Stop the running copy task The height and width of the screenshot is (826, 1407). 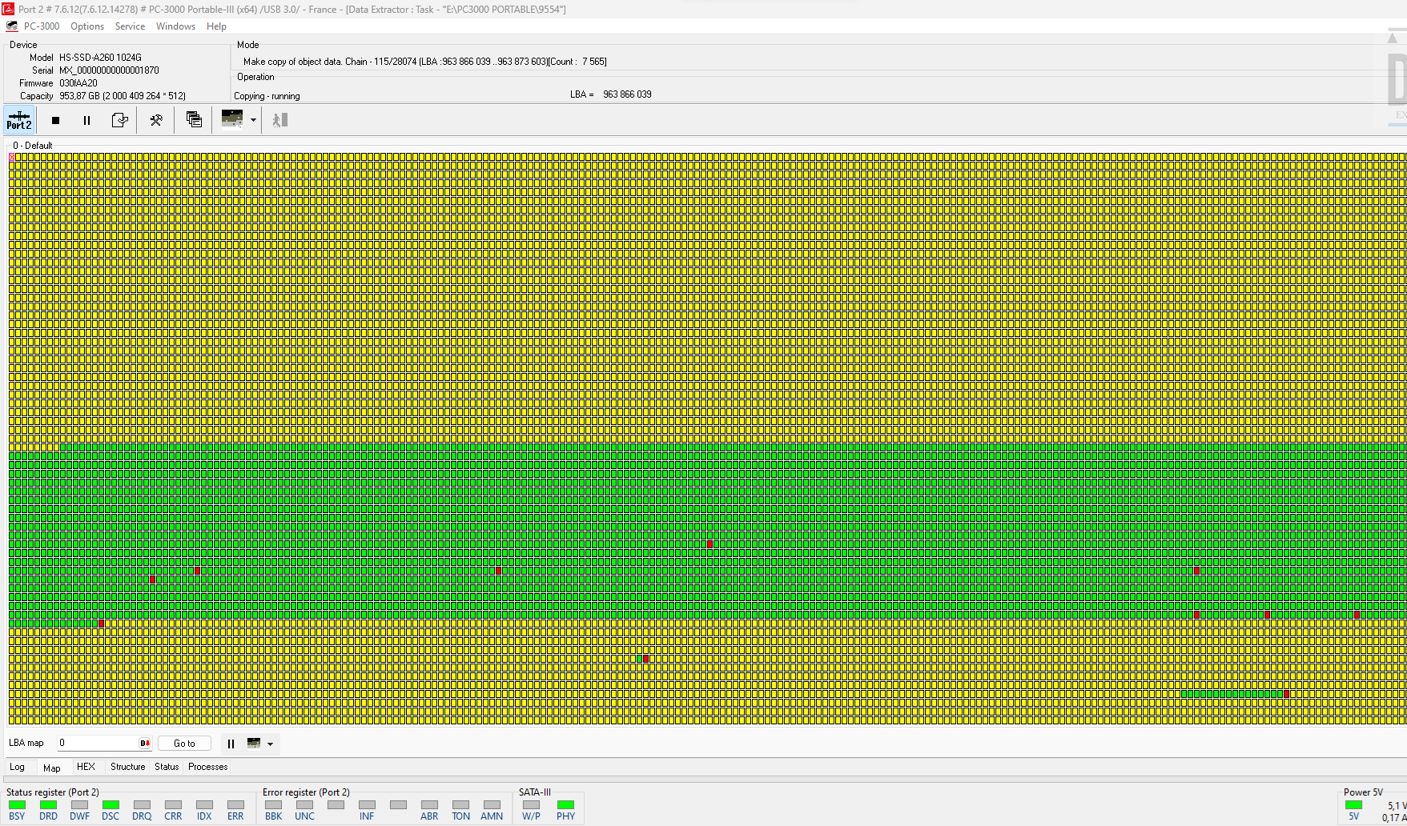point(55,120)
